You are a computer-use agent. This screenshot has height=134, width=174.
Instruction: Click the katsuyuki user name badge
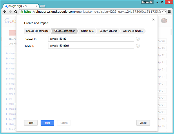[147, 2]
